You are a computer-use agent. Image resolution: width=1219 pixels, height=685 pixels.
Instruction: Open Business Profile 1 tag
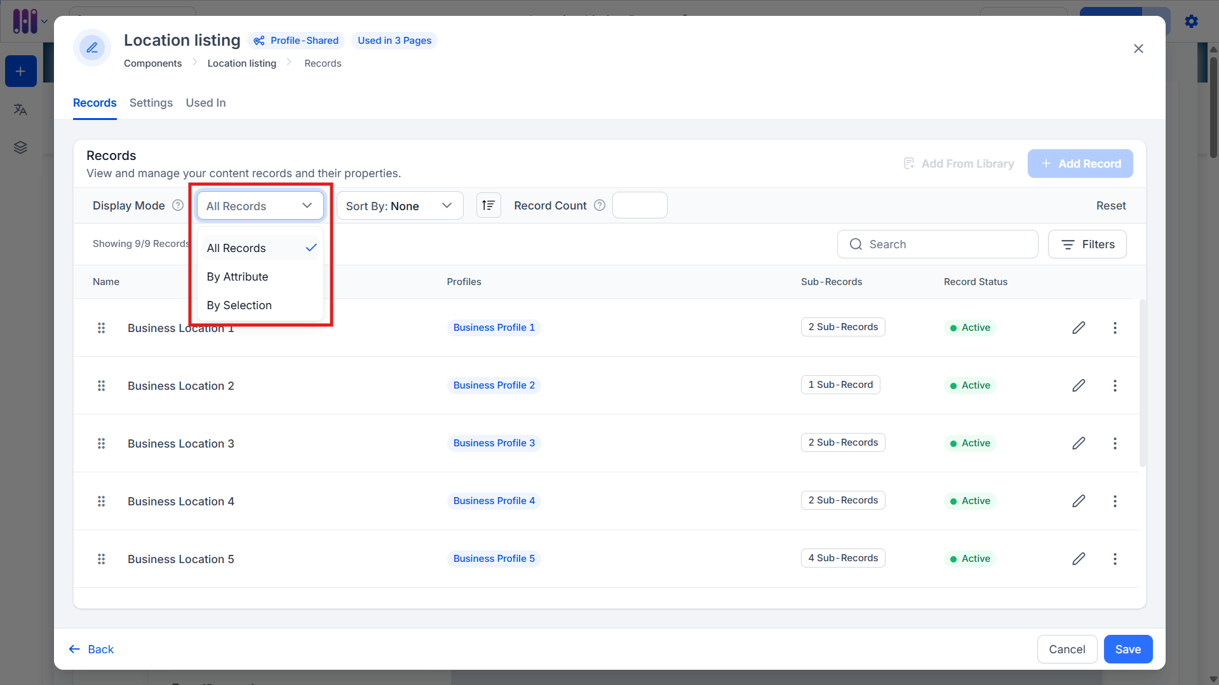point(494,328)
